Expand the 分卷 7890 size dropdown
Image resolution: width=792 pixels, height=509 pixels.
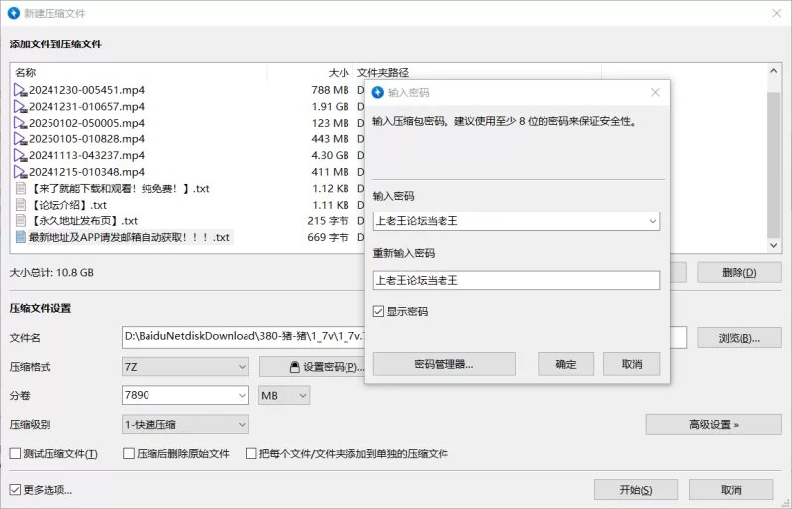(242, 395)
